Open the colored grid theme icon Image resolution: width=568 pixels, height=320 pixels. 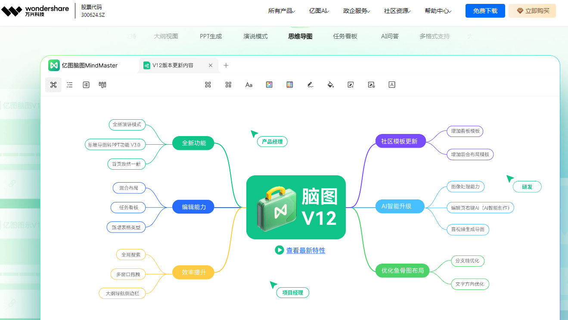tap(290, 85)
